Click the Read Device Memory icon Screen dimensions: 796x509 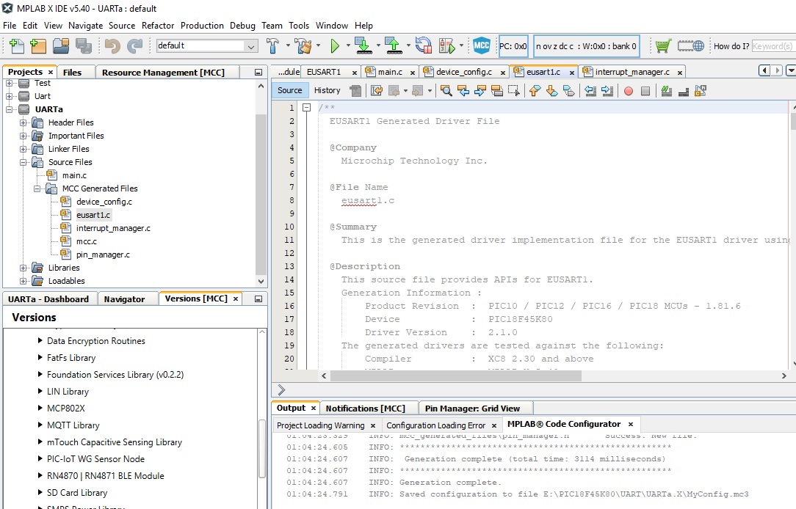click(394, 46)
